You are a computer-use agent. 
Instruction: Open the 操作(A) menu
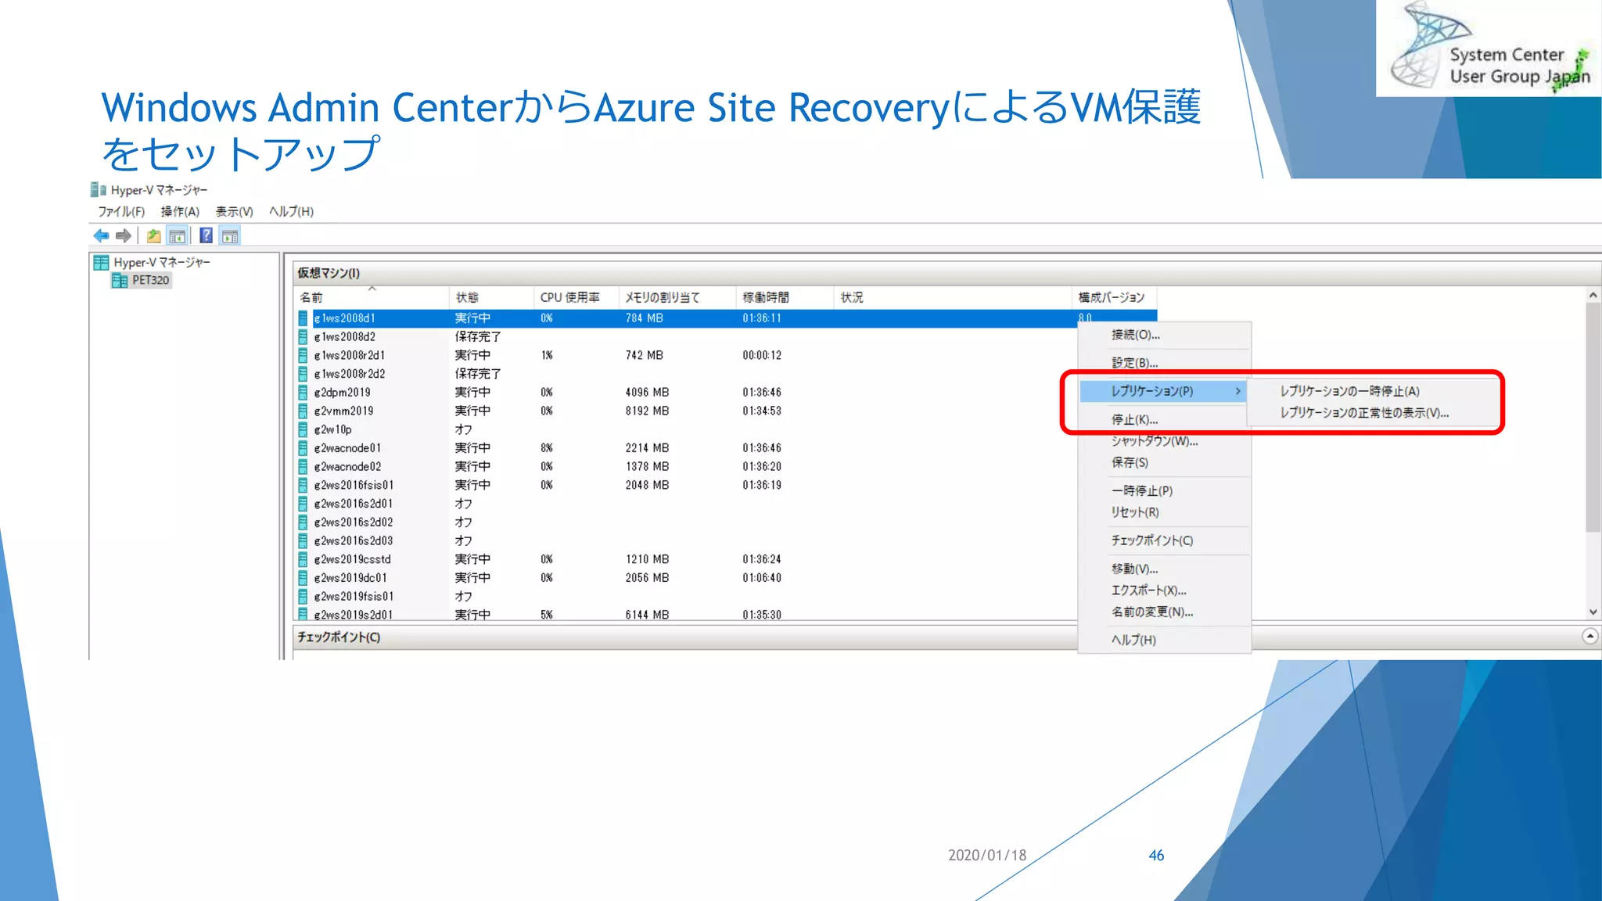coord(180,211)
